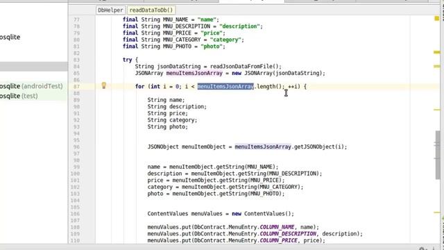Image resolution: width=444 pixels, height=250 pixels.
Task: Click the "category" string literal on line 80
Action: pos(225,40)
